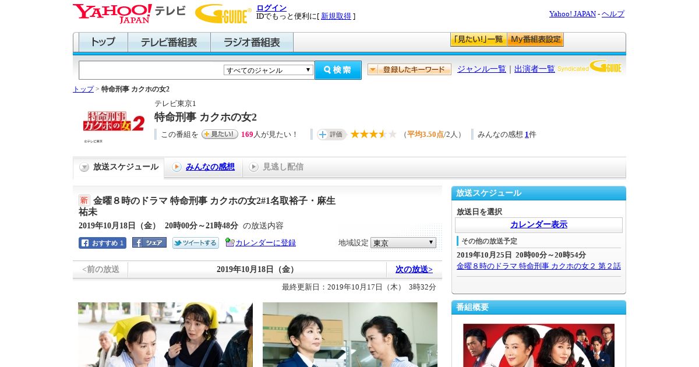Click the calendar icon beside カレンダーに登録

click(230, 242)
